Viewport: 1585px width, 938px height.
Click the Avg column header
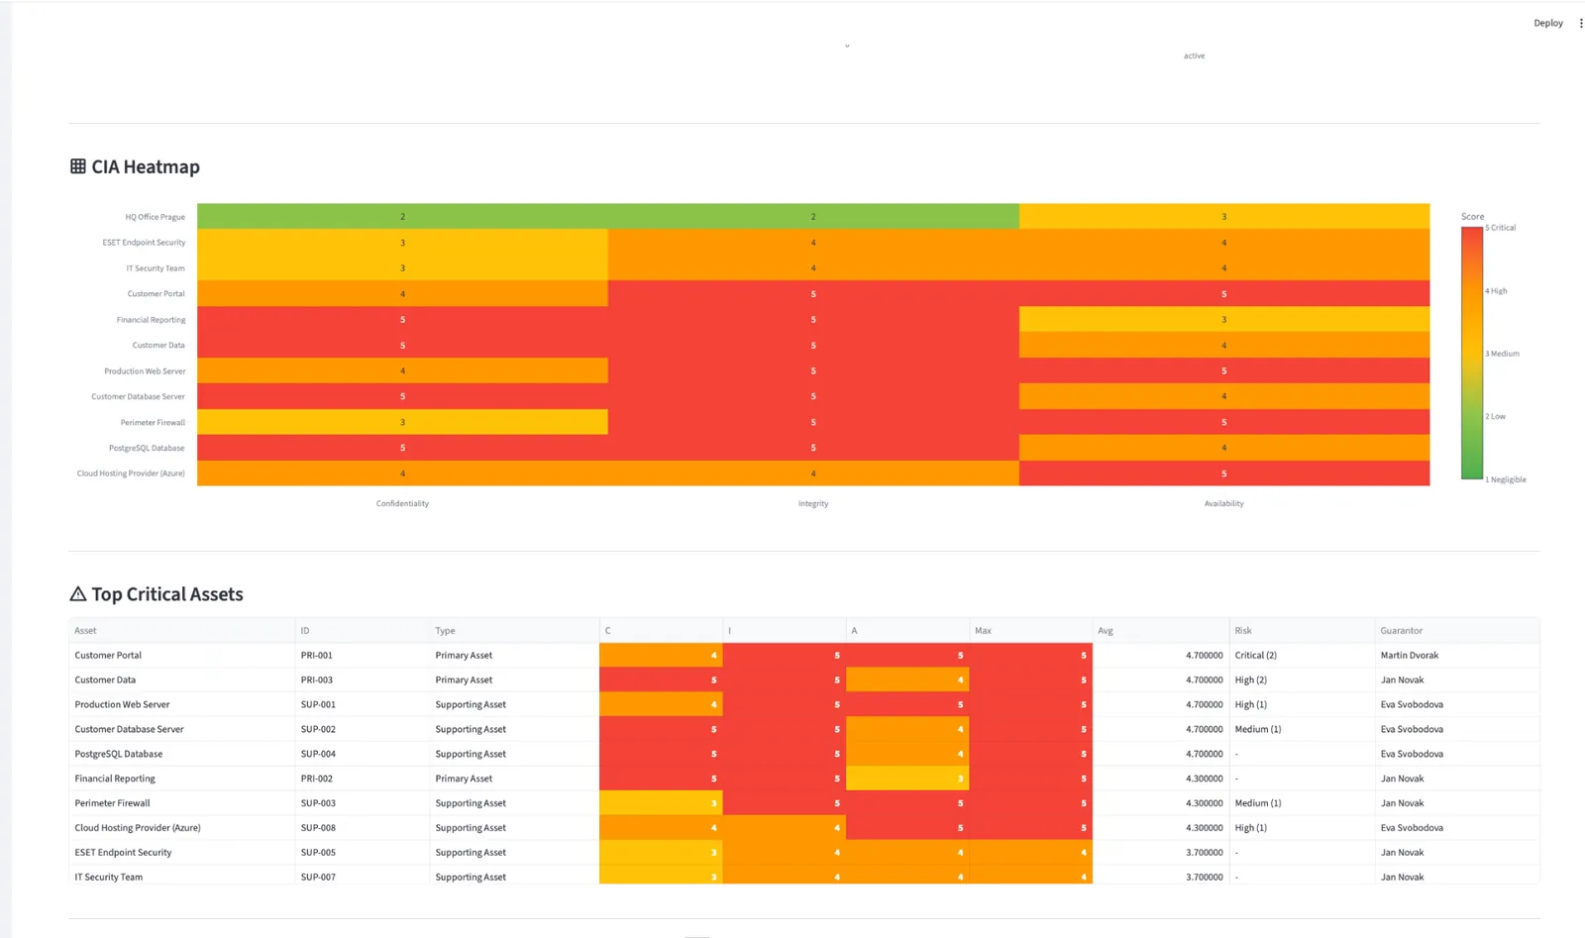pyautogui.click(x=1160, y=630)
